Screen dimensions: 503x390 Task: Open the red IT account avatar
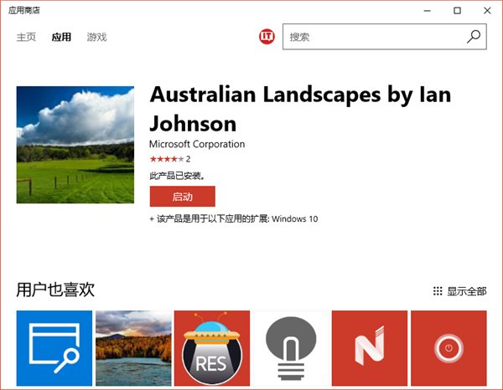pyautogui.click(x=267, y=37)
